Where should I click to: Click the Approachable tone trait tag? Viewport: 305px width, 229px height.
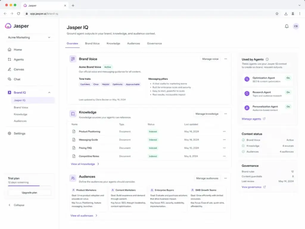click(133, 84)
